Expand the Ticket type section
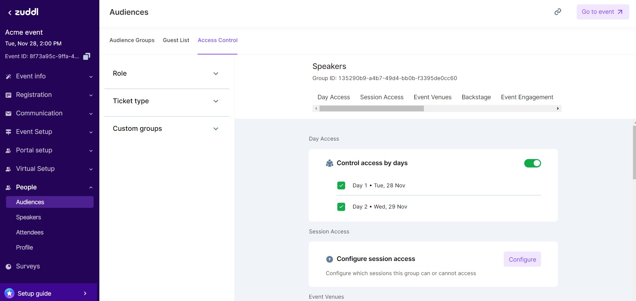 [216, 101]
